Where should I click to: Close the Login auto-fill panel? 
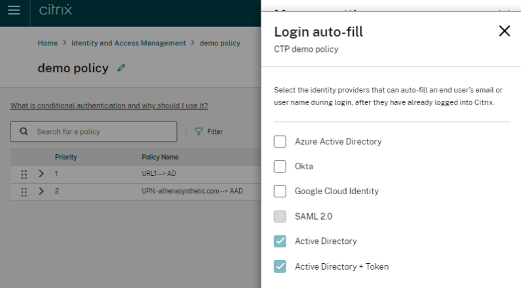click(x=504, y=31)
